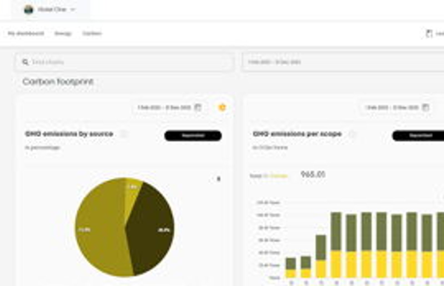Screen dimensions: 444x286
Task: Click date range text in emissions by source card
Action: pyautogui.click(x=164, y=107)
